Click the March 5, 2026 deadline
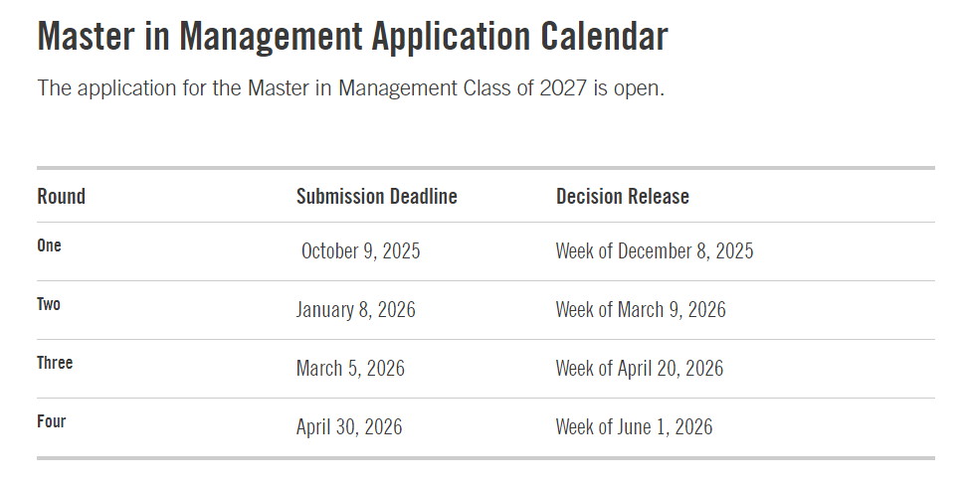The image size is (968, 486). pos(350,369)
